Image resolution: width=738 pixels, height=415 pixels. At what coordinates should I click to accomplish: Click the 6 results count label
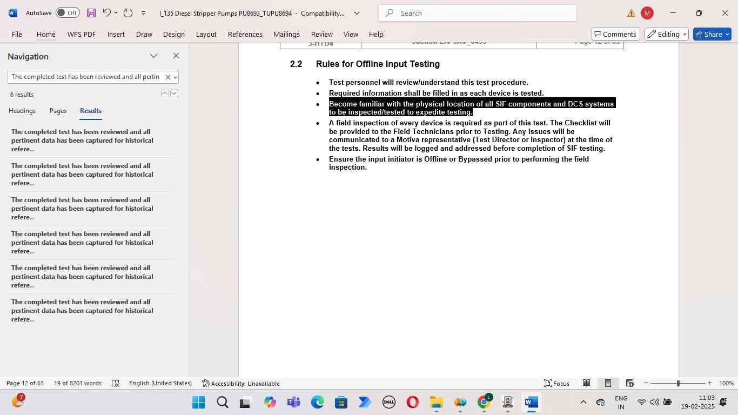[x=22, y=95]
